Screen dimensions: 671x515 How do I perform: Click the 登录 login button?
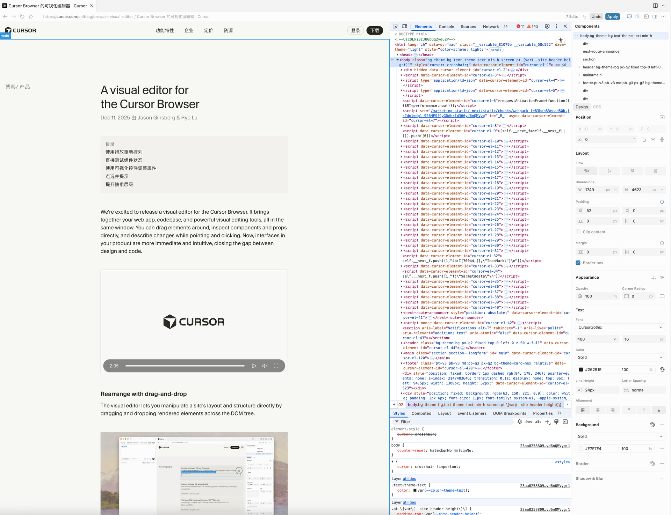tap(355, 30)
